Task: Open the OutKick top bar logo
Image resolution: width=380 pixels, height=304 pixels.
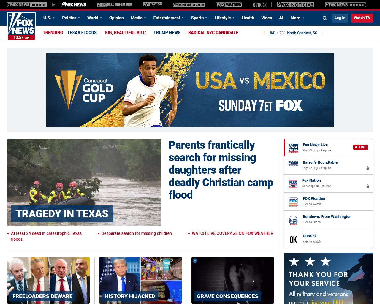Action: 260,5
